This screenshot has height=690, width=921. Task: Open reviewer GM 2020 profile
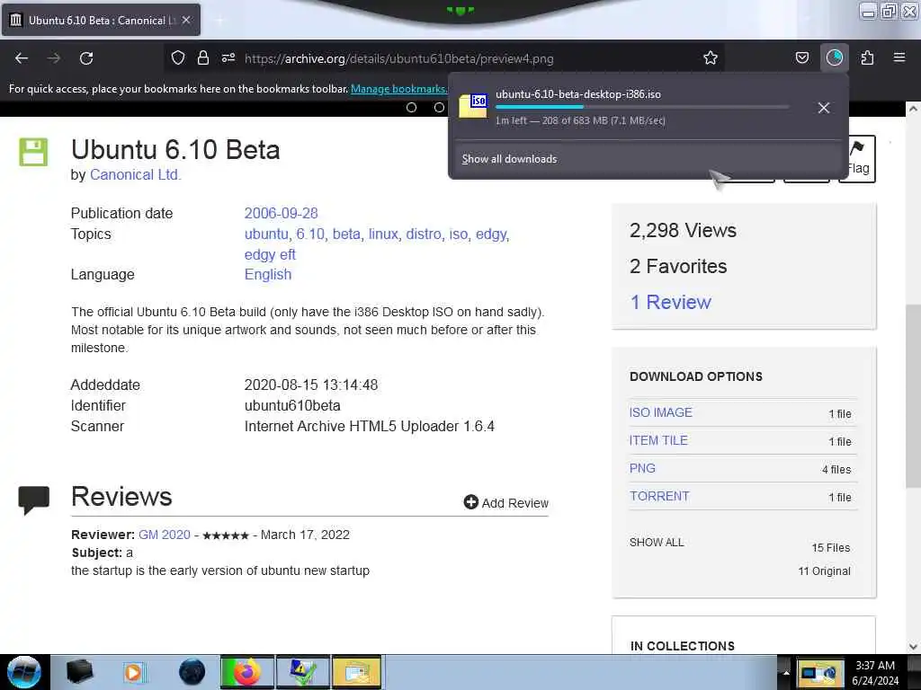(x=165, y=535)
